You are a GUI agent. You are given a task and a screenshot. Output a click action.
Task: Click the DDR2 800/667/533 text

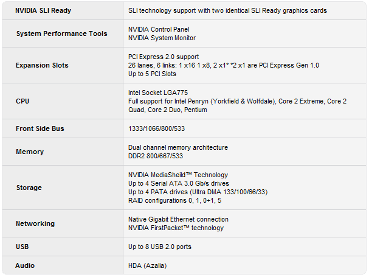click(x=156, y=156)
